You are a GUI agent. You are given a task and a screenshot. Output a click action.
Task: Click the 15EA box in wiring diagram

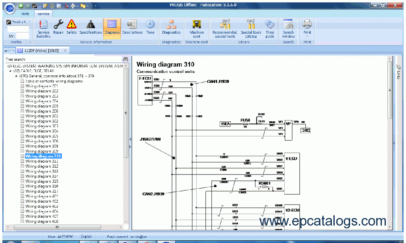tap(225, 124)
